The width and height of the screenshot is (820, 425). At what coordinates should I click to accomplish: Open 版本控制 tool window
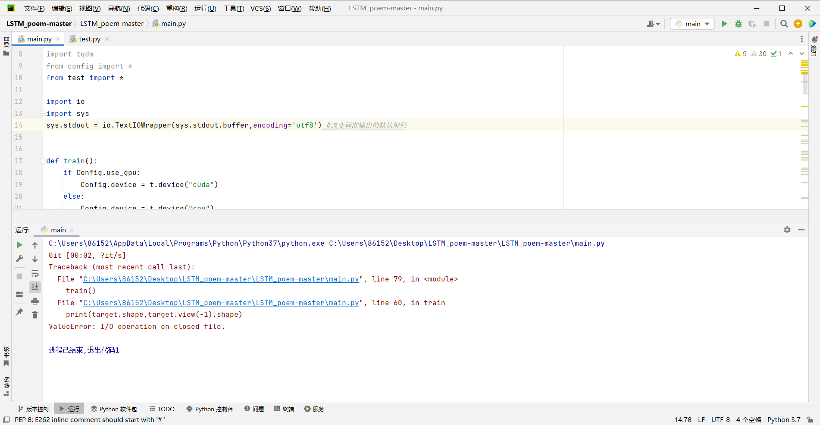(33, 409)
